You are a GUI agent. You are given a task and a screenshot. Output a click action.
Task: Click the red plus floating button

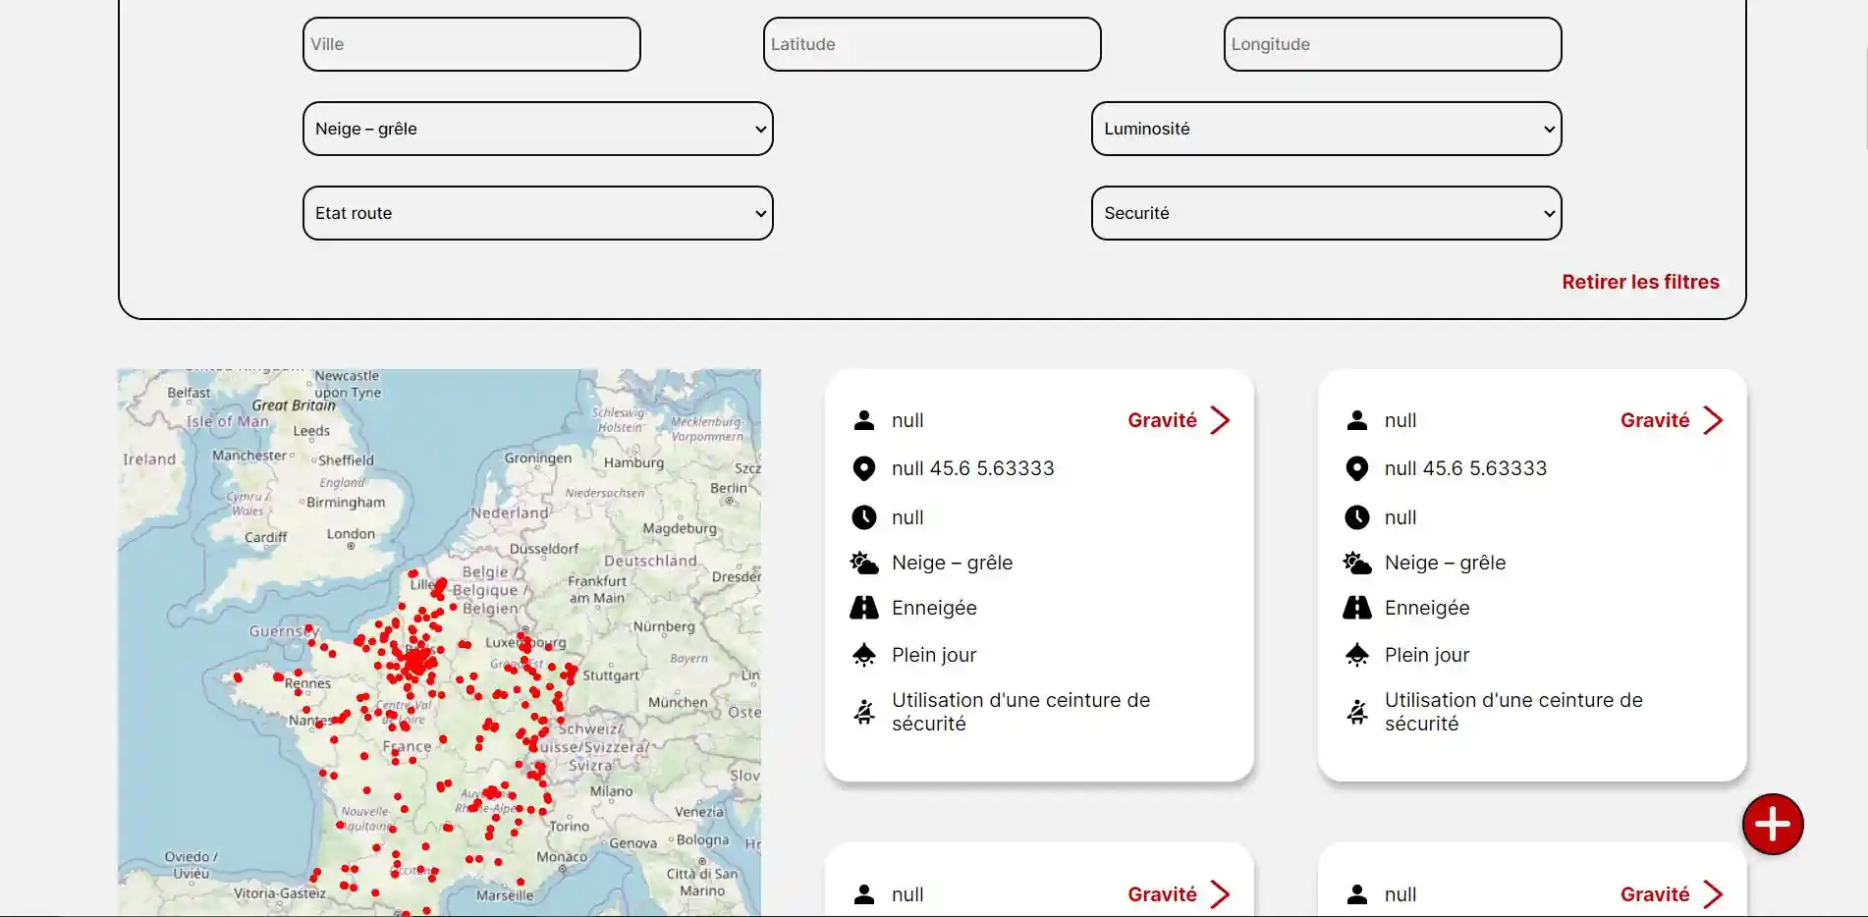(x=1773, y=825)
